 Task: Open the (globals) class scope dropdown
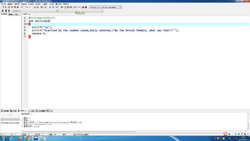coord(35,11)
